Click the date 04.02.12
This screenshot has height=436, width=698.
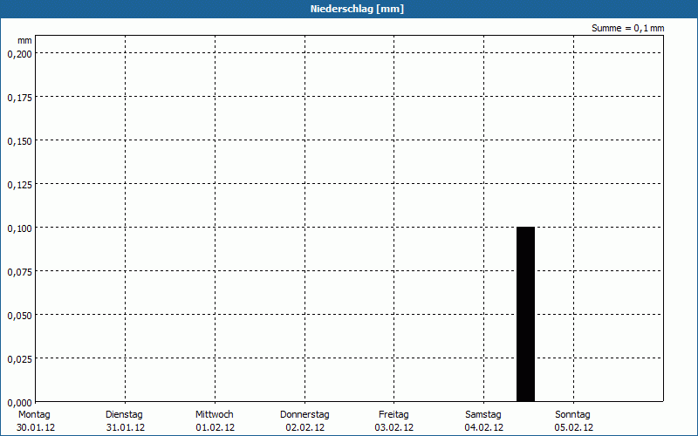[x=484, y=427]
